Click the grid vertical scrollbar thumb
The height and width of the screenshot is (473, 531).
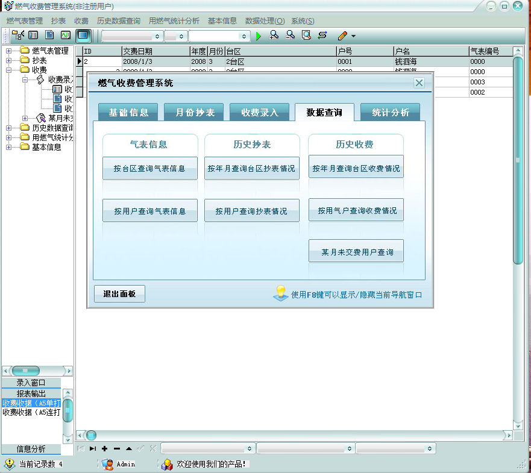[518, 160]
